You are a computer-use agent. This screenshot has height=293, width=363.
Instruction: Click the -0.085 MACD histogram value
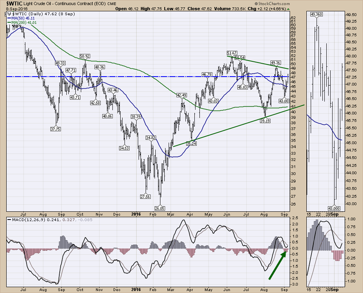(84, 220)
